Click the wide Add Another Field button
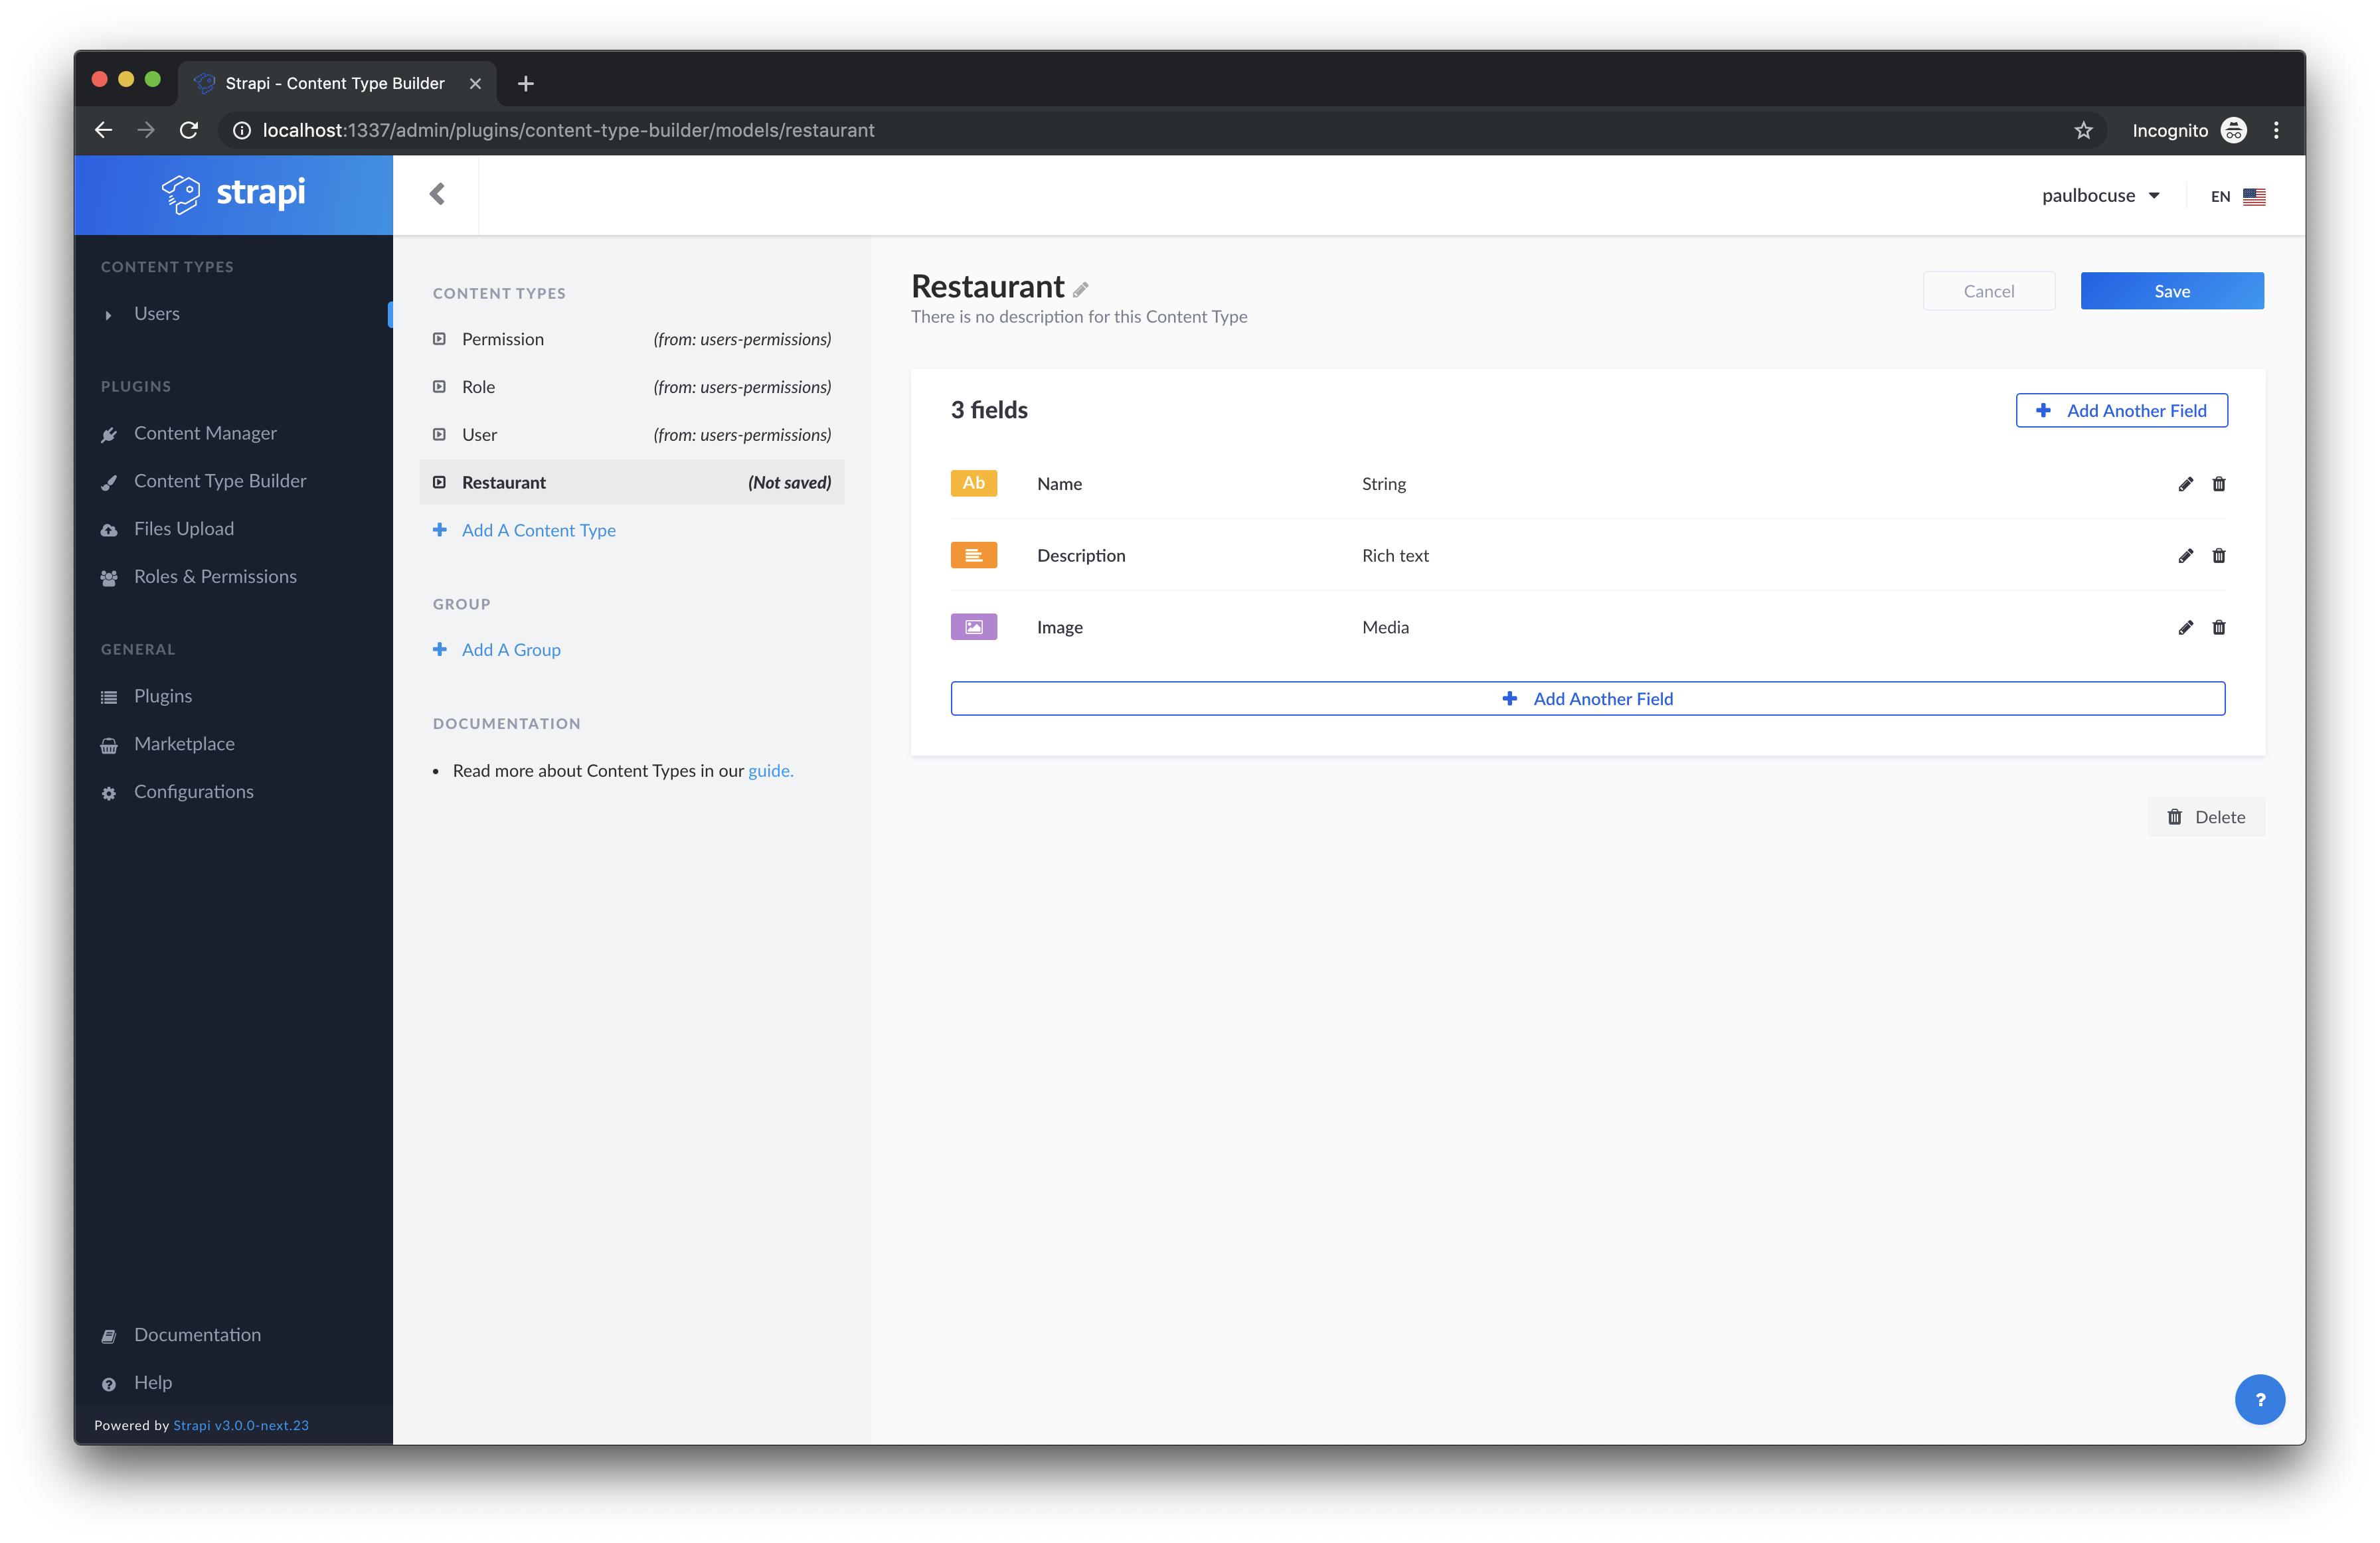This screenshot has height=1543, width=2380. pos(1587,699)
